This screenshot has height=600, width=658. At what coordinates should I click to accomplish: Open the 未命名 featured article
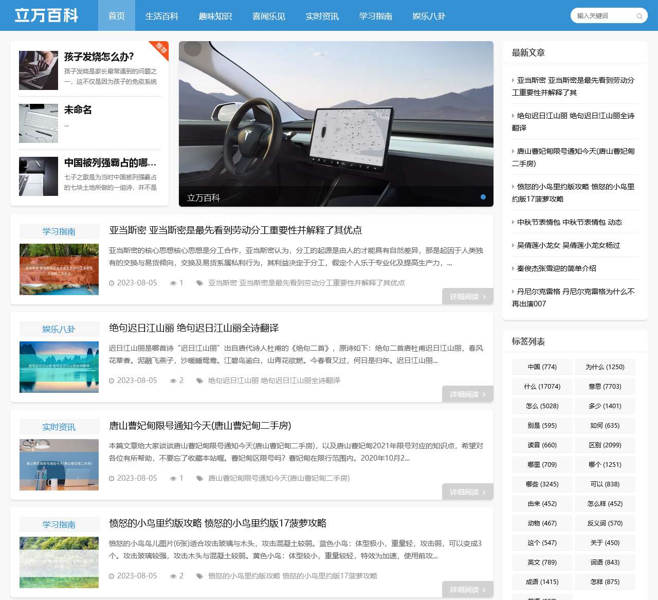[x=78, y=110]
